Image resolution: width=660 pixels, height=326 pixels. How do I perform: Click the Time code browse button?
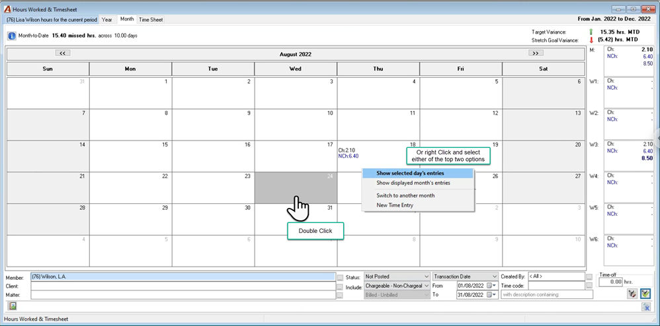coord(589,286)
